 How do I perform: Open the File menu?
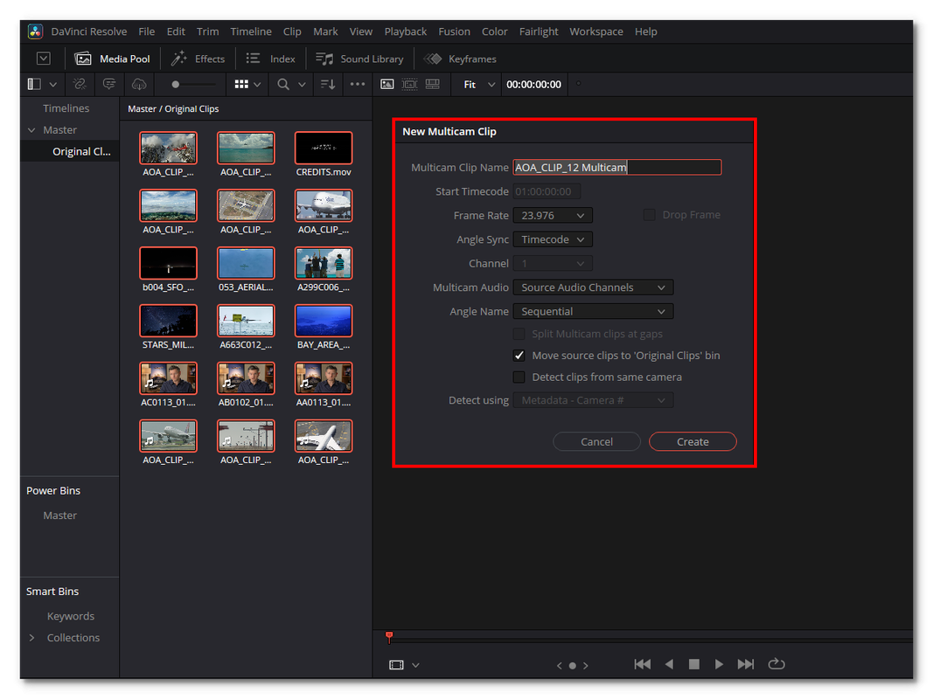coord(146,31)
